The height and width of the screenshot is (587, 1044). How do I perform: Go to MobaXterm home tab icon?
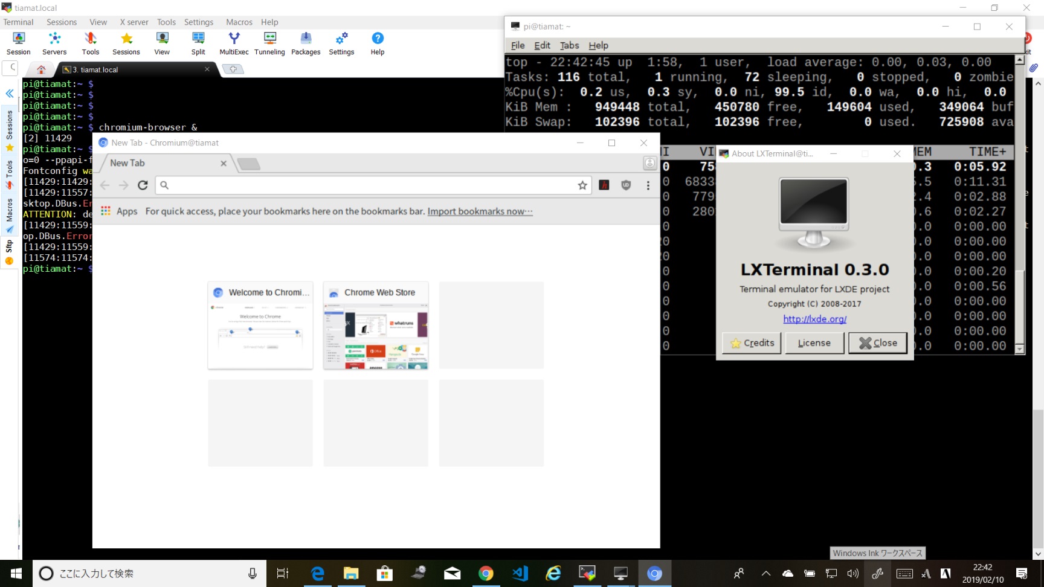(x=41, y=69)
